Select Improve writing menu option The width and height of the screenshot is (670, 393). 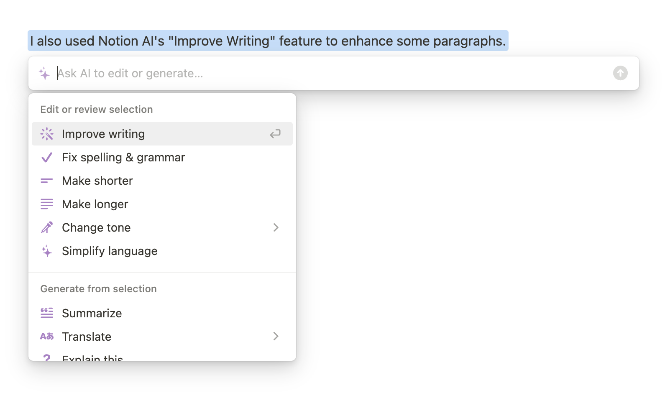[103, 134]
